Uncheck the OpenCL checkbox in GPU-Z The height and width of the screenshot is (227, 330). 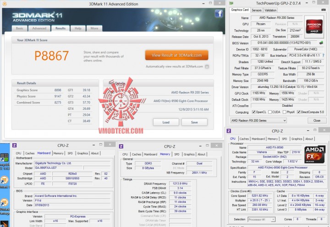point(254,112)
